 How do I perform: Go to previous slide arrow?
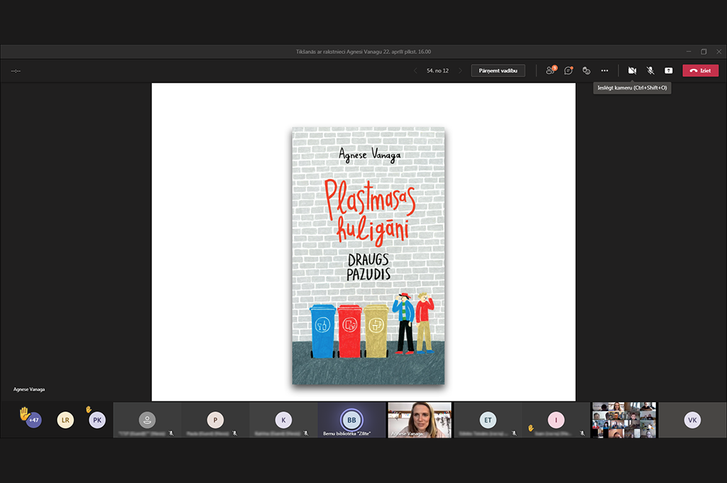coord(415,70)
